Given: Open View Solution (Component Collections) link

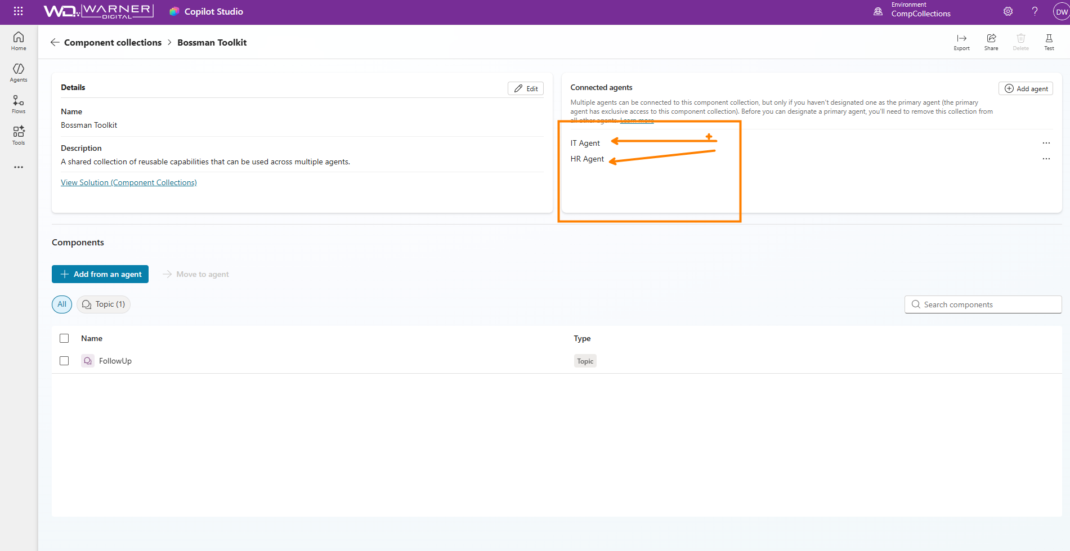Looking at the screenshot, I should tap(129, 182).
